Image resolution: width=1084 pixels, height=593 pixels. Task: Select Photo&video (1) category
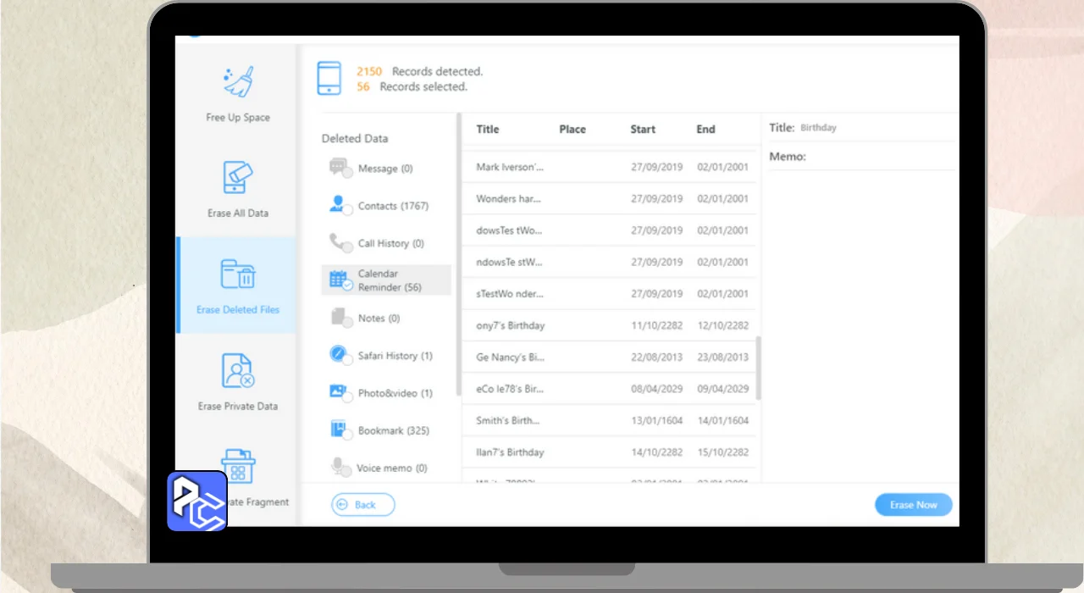click(x=395, y=393)
